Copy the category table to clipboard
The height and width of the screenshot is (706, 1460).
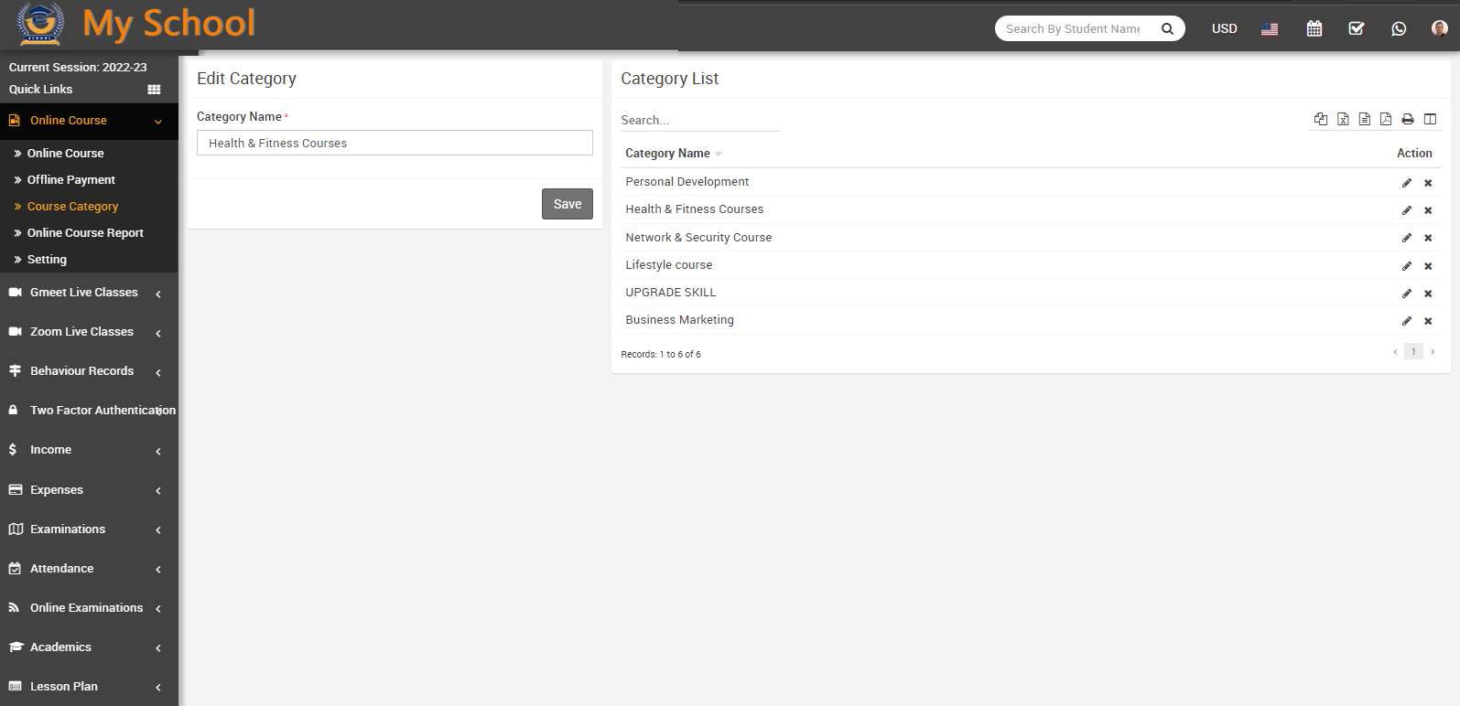(1321, 119)
